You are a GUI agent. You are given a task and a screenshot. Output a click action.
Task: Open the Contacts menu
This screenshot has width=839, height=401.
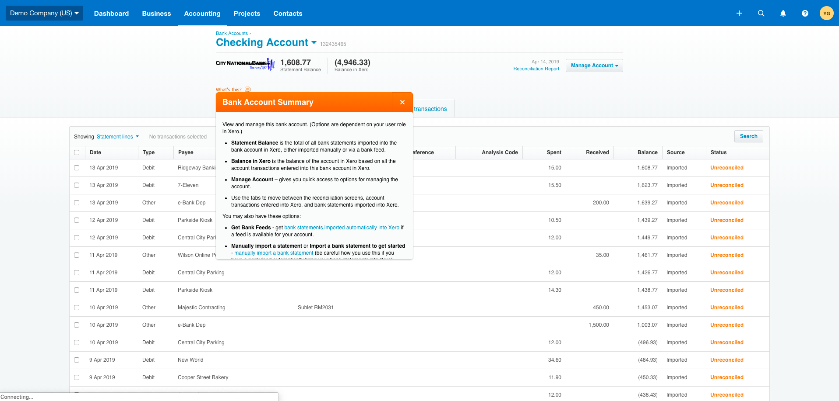288,13
